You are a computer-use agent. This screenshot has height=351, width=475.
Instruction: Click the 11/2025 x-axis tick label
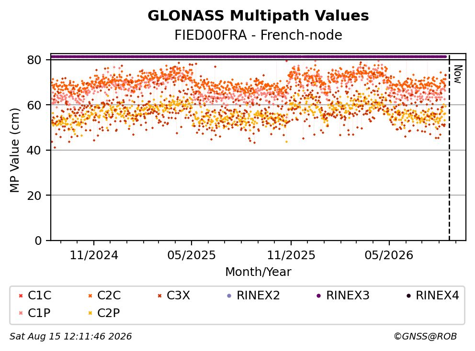[291, 255]
